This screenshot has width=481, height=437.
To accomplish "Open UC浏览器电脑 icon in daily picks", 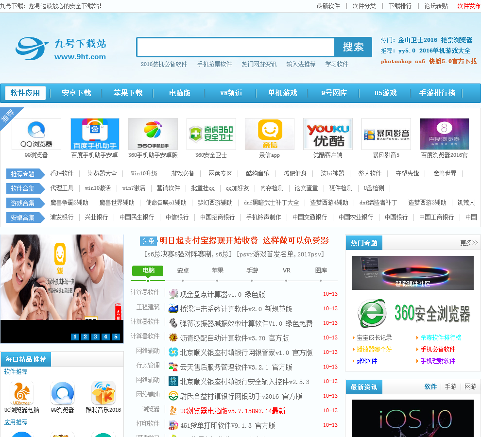I will point(21,393).
